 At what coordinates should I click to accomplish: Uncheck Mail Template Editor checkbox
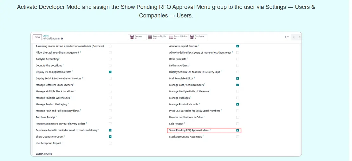(238, 78)
